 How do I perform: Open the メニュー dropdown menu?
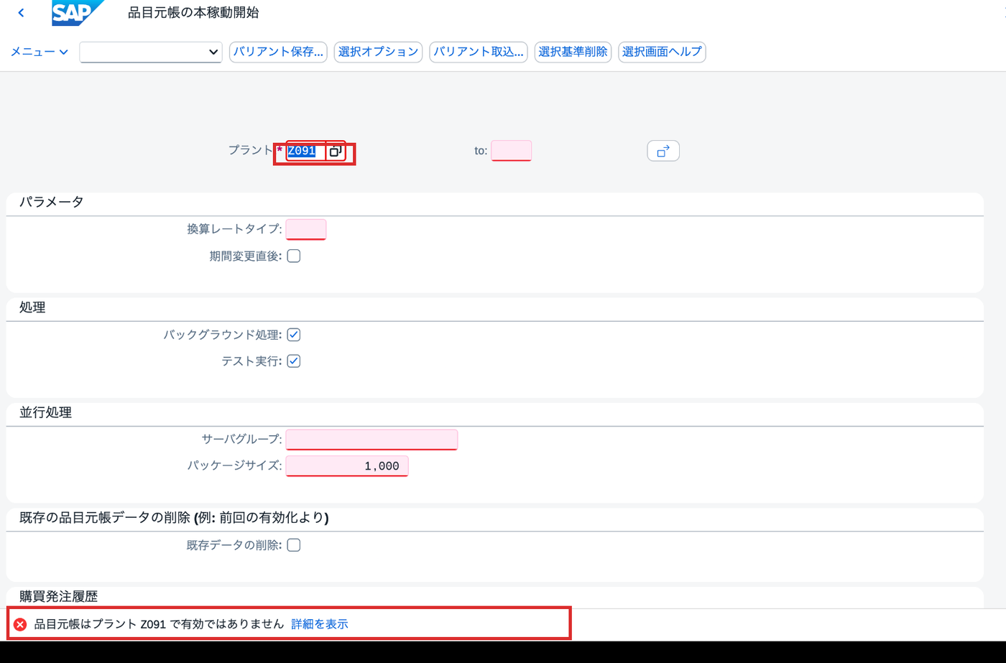coord(40,52)
